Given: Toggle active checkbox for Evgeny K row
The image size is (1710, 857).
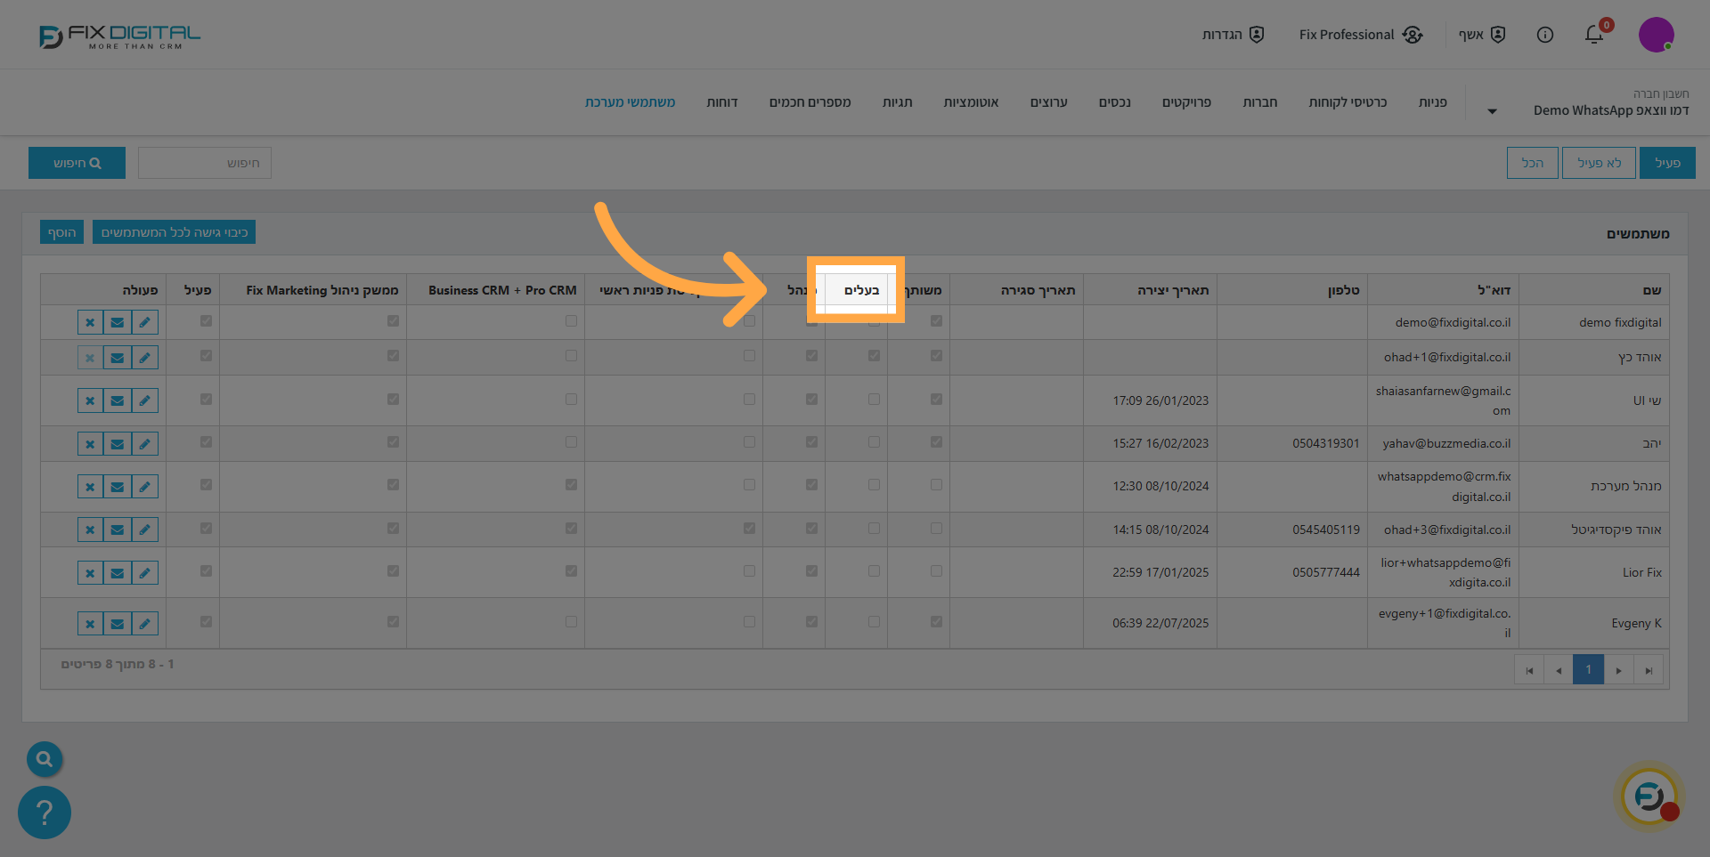Looking at the screenshot, I should click(206, 622).
